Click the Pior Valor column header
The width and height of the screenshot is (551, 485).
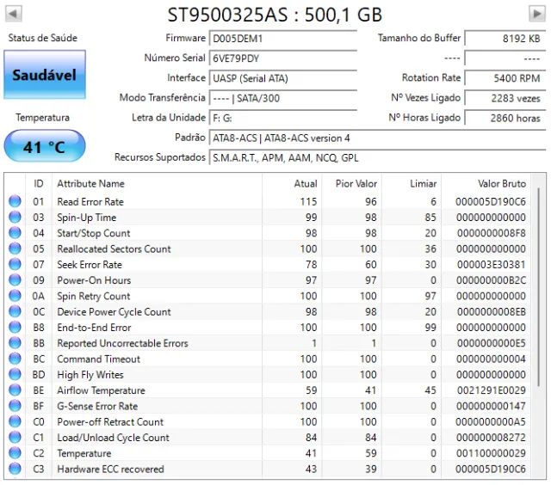(x=352, y=183)
